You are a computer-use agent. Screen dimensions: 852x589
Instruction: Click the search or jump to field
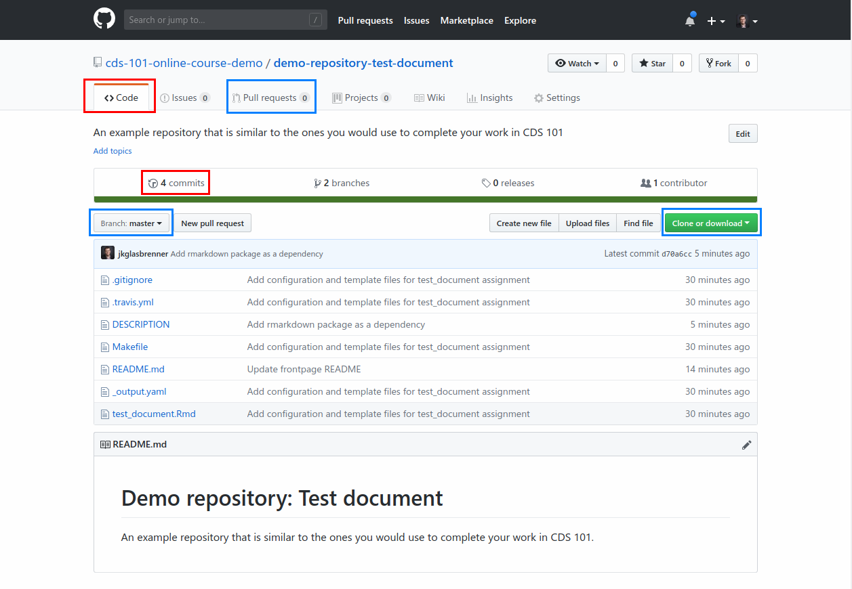click(226, 20)
